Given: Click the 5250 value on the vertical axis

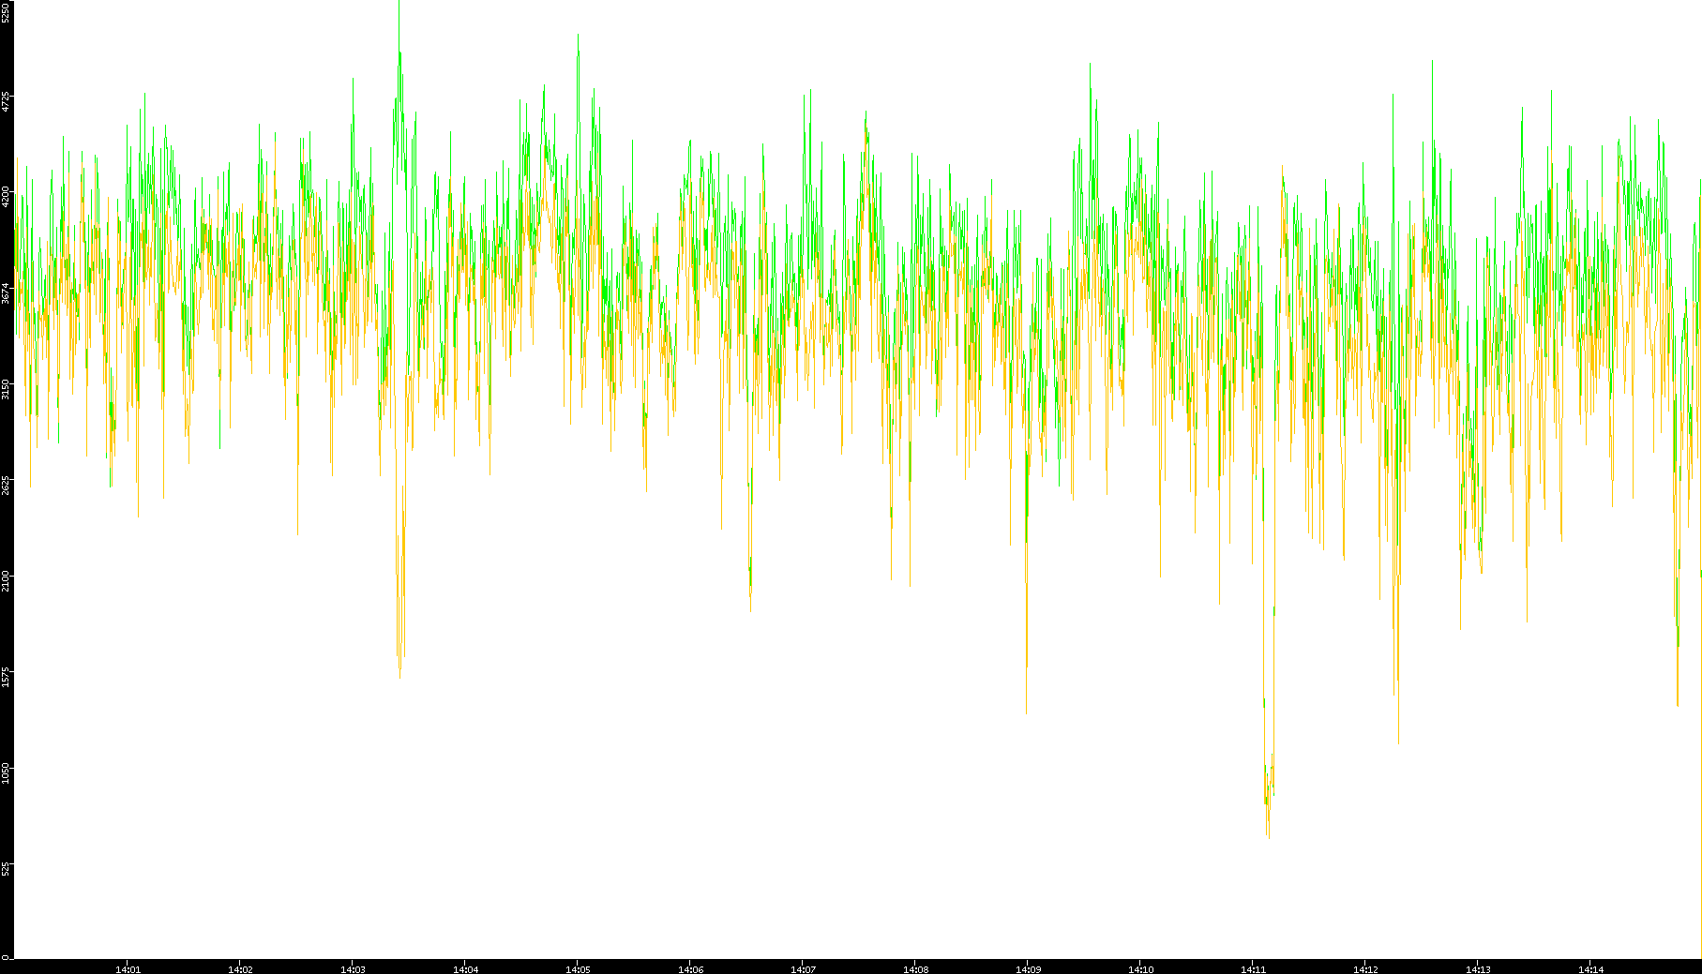Looking at the screenshot, I should click(6, 11).
